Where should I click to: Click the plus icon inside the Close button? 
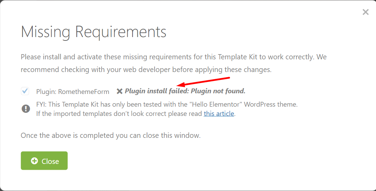(x=34, y=161)
